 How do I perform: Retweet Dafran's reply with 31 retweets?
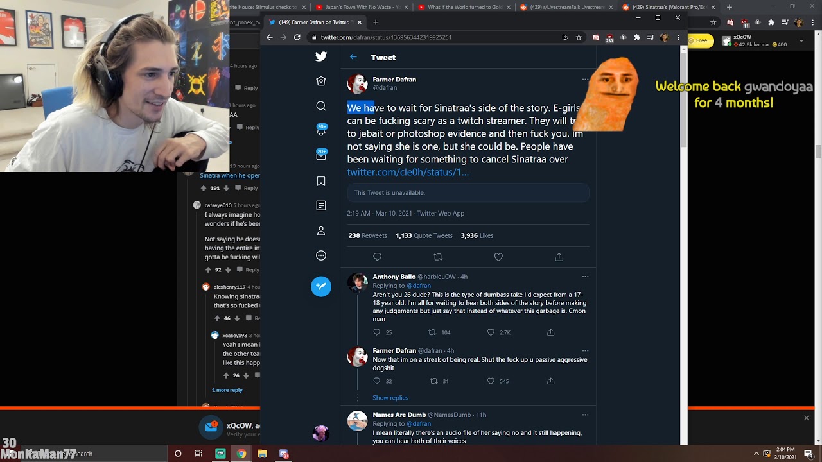pyautogui.click(x=433, y=381)
